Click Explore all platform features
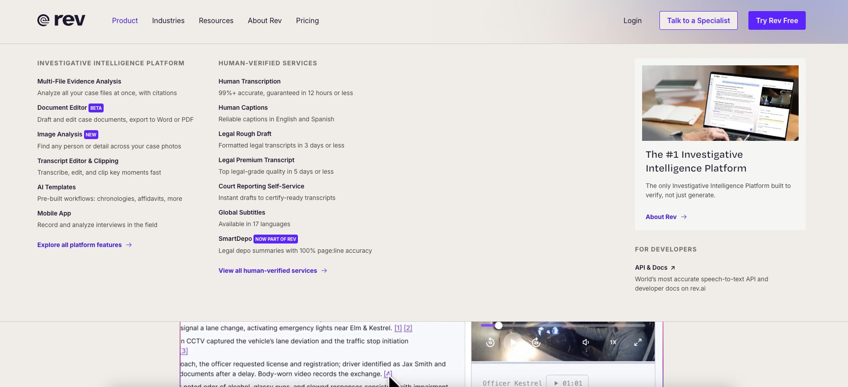The height and width of the screenshot is (387, 848). click(80, 245)
